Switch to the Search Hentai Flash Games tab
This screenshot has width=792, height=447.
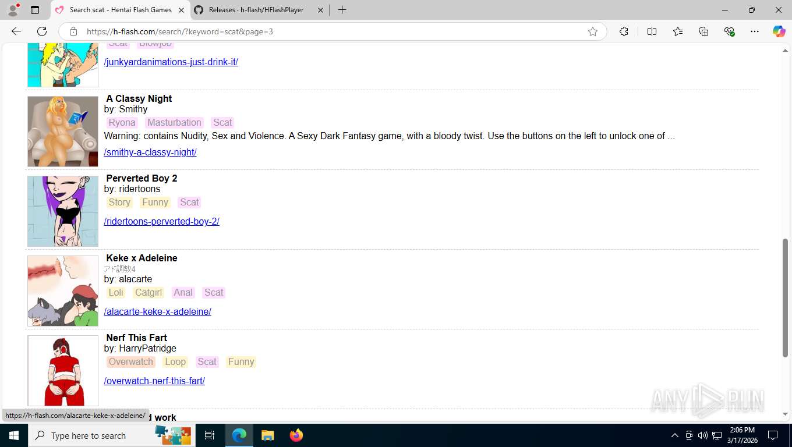(121, 10)
